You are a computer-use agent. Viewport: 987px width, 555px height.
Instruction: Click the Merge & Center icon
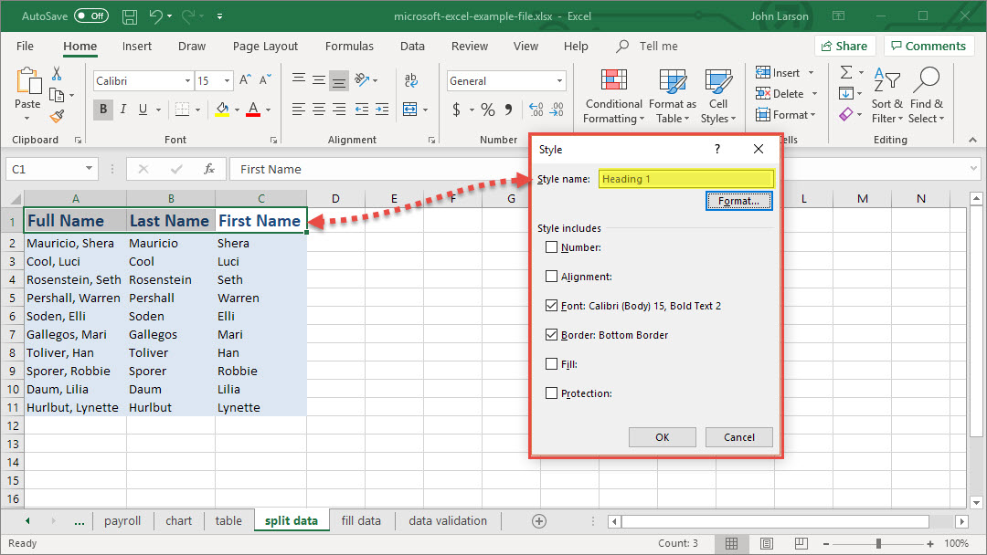[410, 110]
